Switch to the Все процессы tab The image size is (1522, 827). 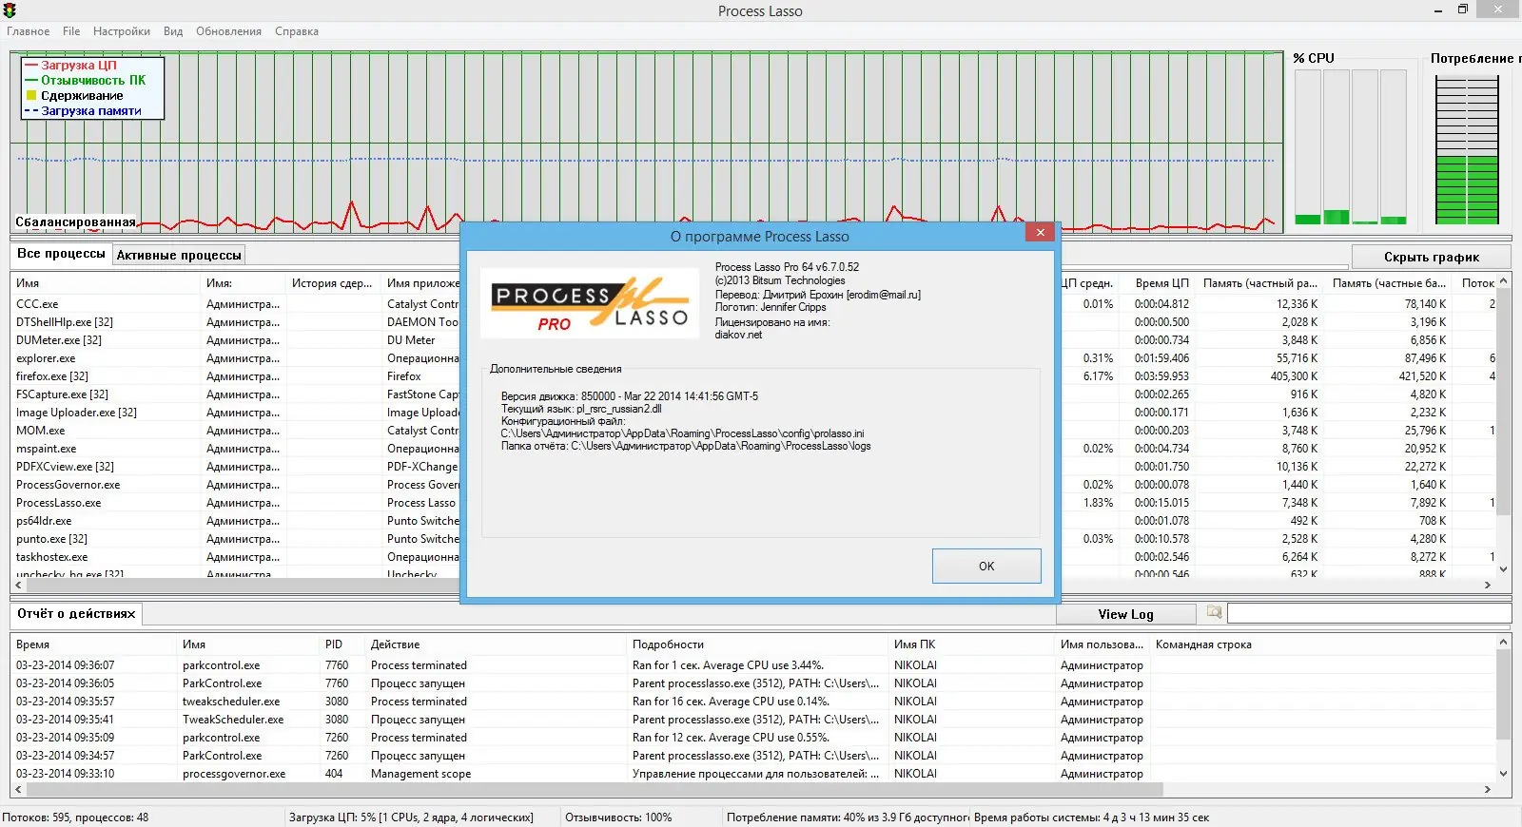point(61,254)
